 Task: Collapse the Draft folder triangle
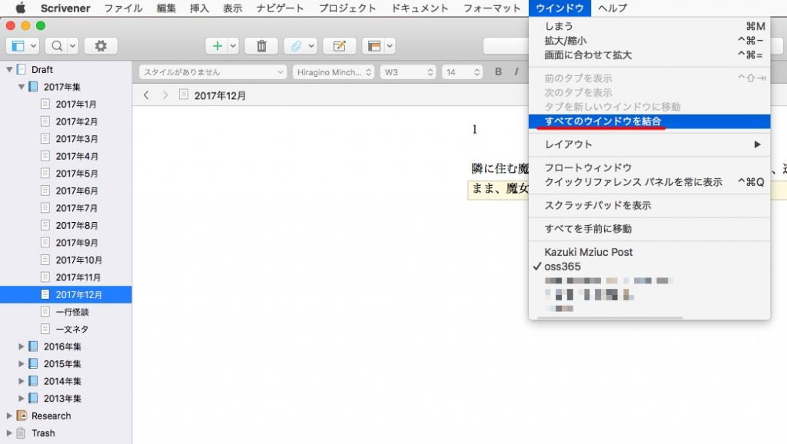(9, 69)
